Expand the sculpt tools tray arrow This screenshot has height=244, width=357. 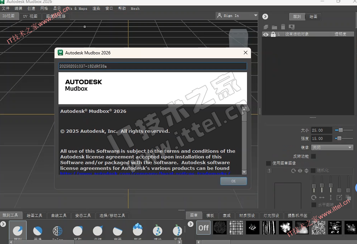click(x=3, y=224)
